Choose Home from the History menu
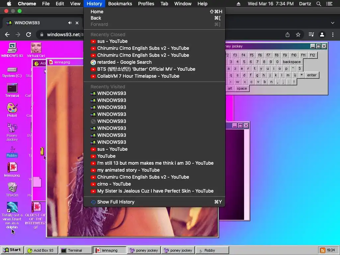The height and width of the screenshot is (255, 340). point(154,12)
